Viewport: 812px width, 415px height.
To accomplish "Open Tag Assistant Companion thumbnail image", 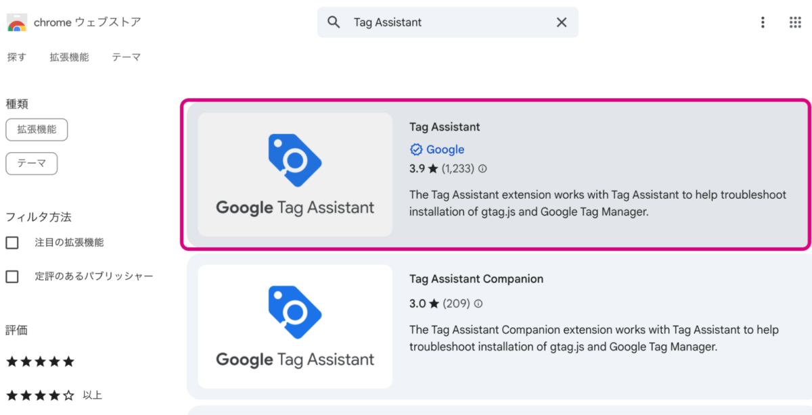I will [295, 326].
